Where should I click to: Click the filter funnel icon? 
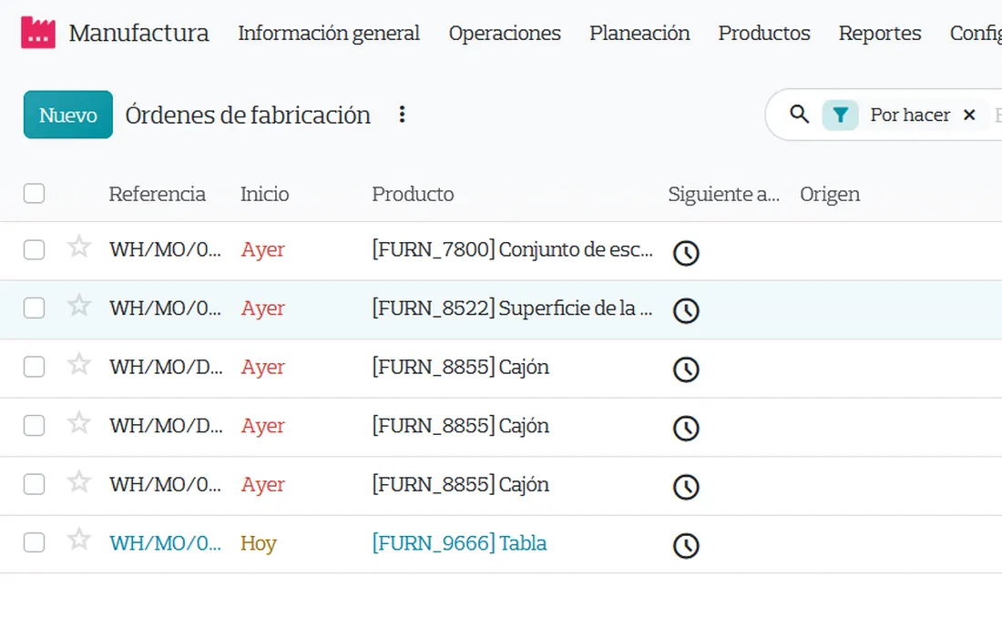[x=840, y=115]
